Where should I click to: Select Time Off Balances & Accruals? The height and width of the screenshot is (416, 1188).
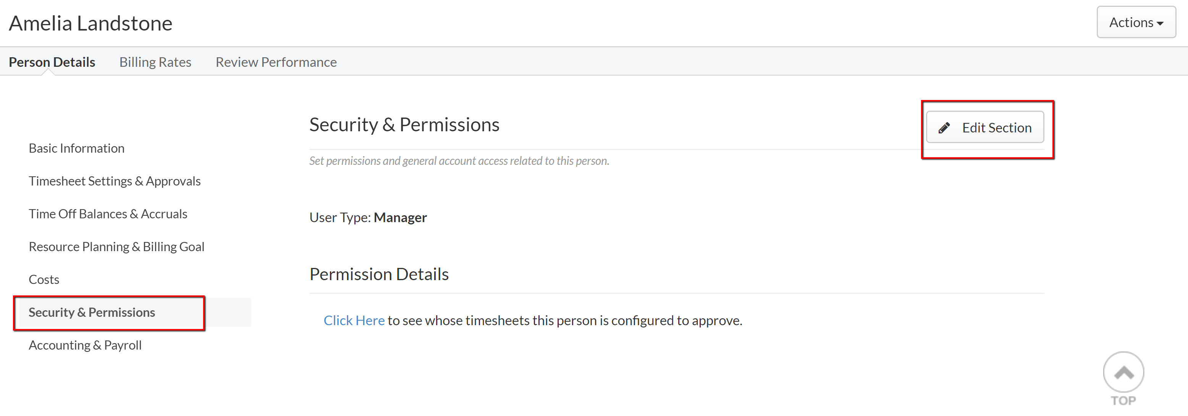pyautogui.click(x=108, y=214)
